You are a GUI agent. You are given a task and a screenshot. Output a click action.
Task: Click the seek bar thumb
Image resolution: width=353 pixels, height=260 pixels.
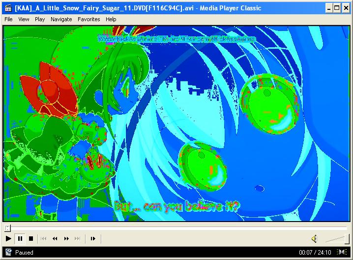7,228
